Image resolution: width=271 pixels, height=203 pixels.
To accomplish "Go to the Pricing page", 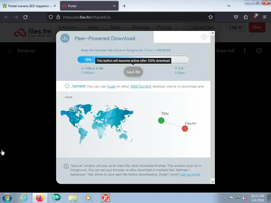I will 164,27.
